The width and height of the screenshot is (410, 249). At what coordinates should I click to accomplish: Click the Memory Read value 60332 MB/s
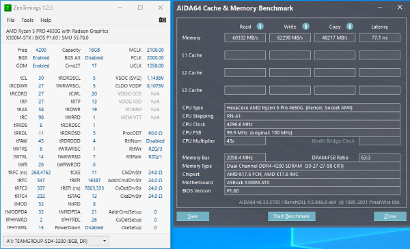(x=245, y=38)
